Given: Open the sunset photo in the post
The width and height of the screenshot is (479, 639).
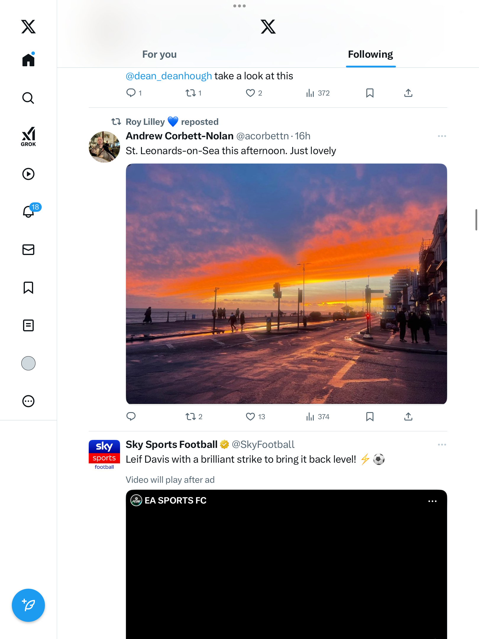Looking at the screenshot, I should [x=286, y=284].
